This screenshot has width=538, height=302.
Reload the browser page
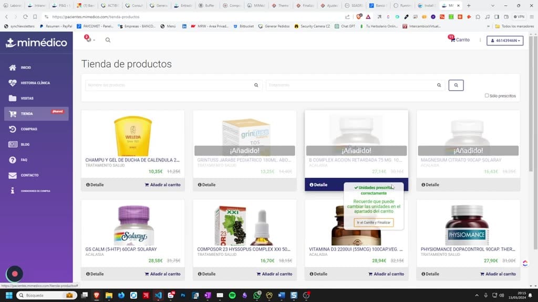coord(25,16)
